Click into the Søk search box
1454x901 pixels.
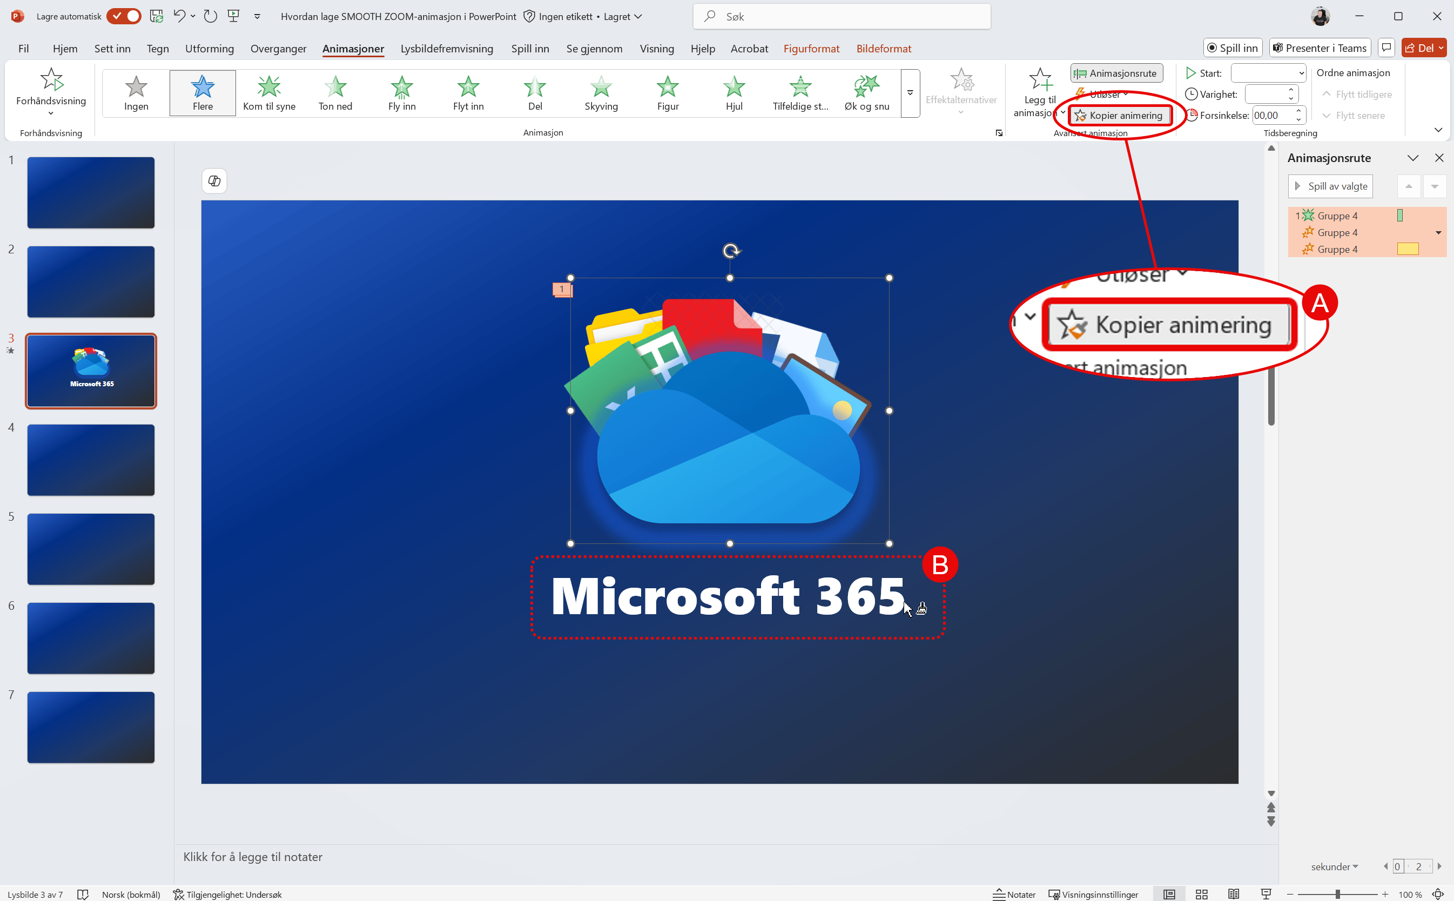click(842, 17)
